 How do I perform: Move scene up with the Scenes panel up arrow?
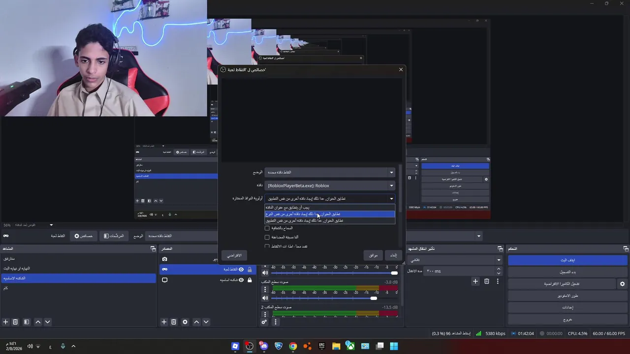point(38,322)
